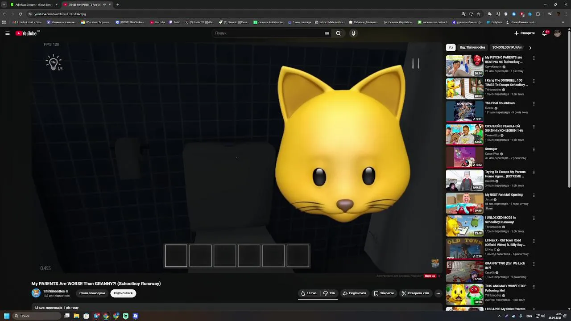This screenshot has height=321, width=571.
Task: Click the browser address bar URL
Action: point(60,14)
